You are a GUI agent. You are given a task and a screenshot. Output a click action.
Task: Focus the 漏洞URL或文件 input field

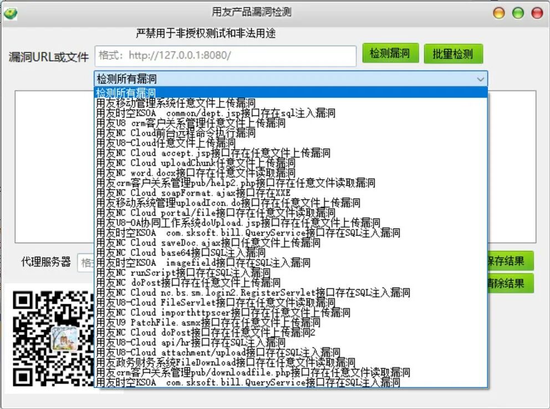[x=226, y=55]
